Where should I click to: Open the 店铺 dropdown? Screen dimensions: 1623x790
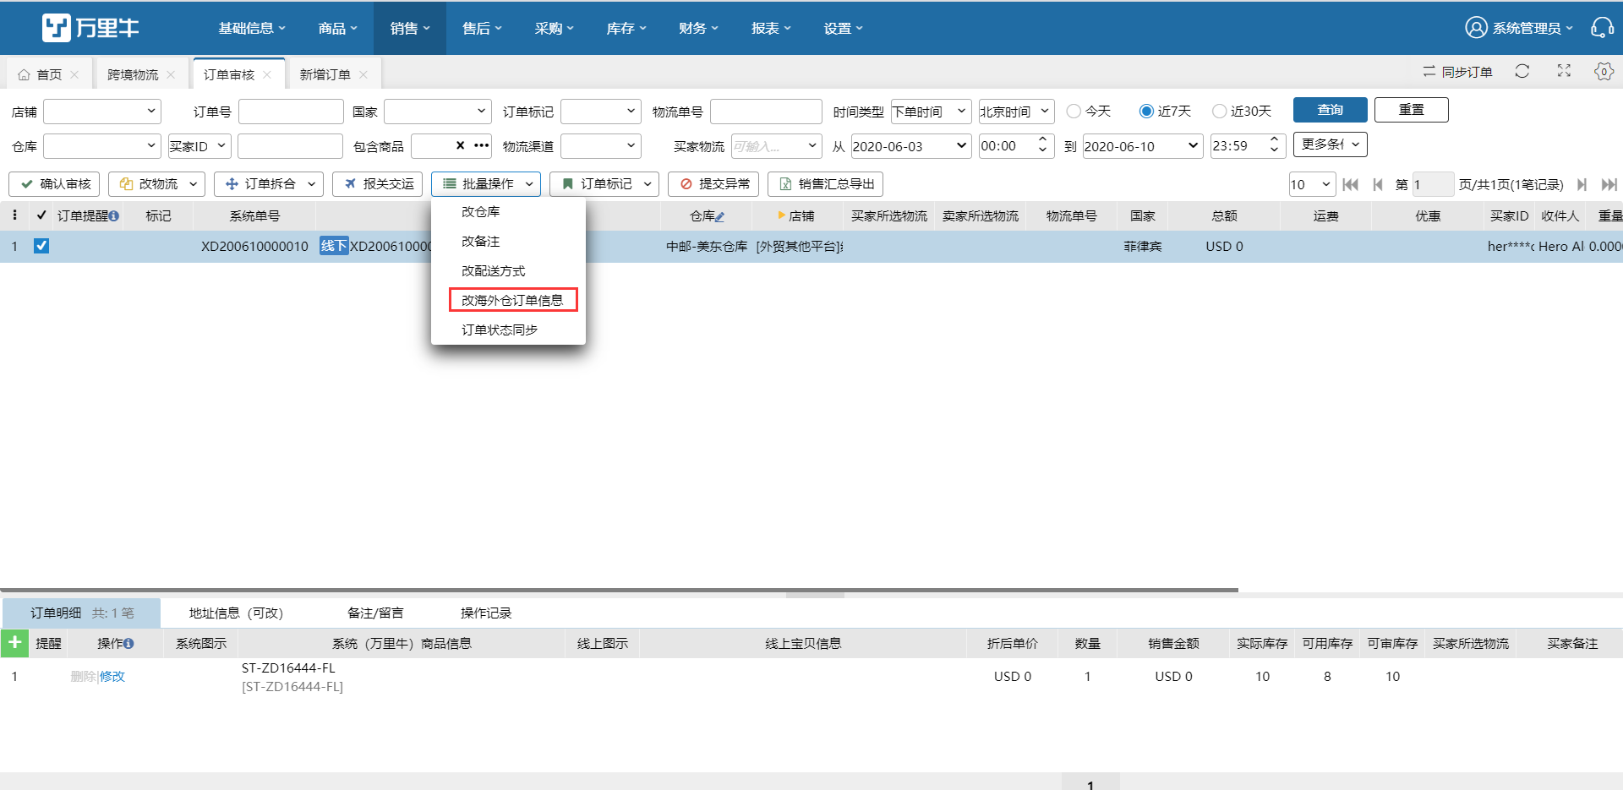pyautogui.click(x=101, y=111)
